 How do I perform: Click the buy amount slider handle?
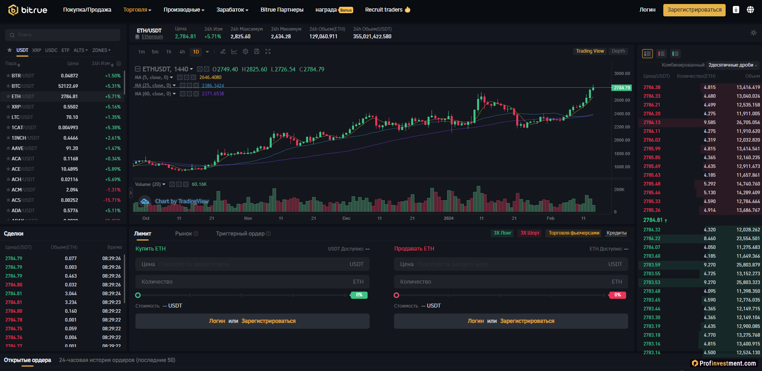pos(138,295)
